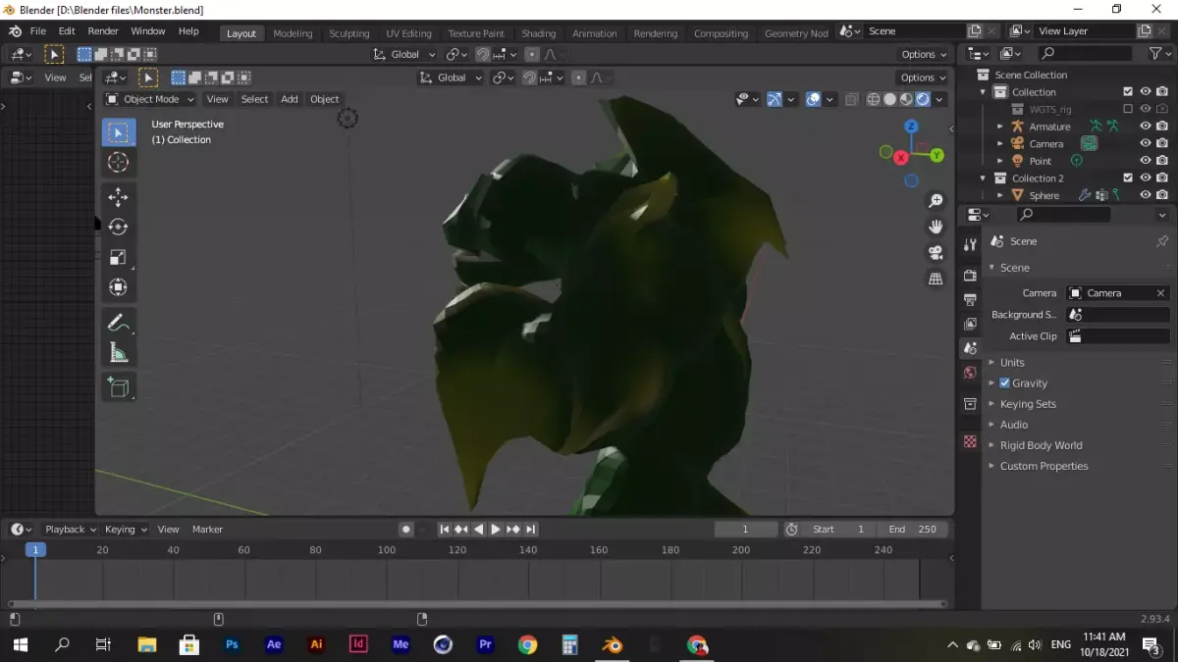This screenshot has width=1178, height=662.
Task: Open Texture properties checkerboard tab
Action: pyautogui.click(x=970, y=441)
